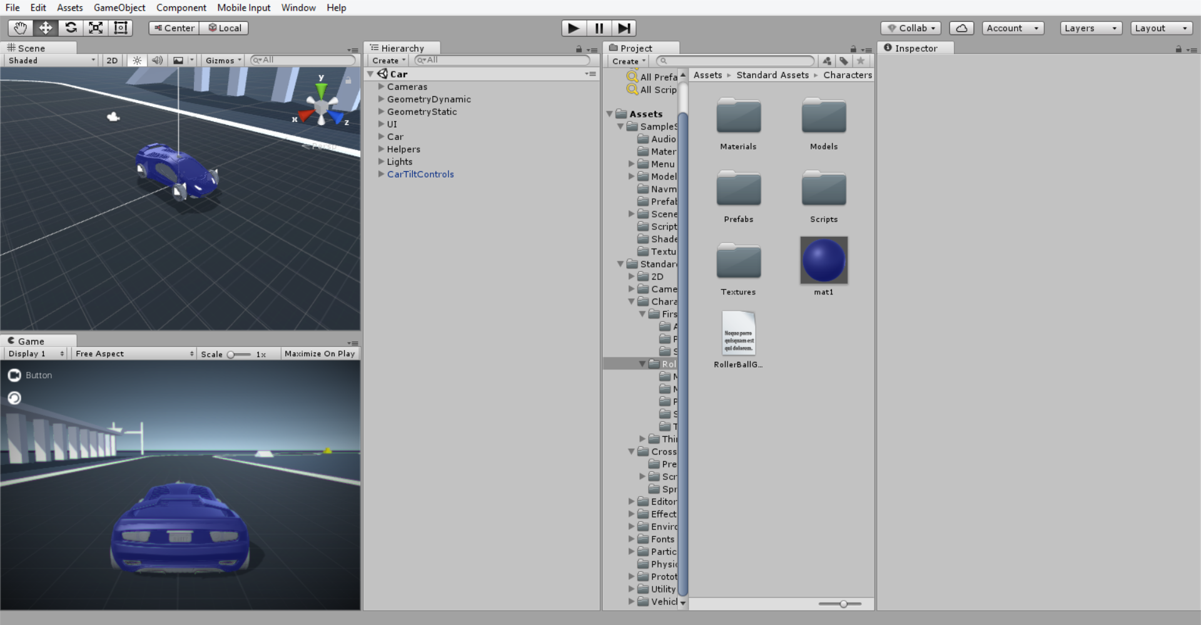
Task: Select the Hand tool in toolbar
Action: pos(20,28)
